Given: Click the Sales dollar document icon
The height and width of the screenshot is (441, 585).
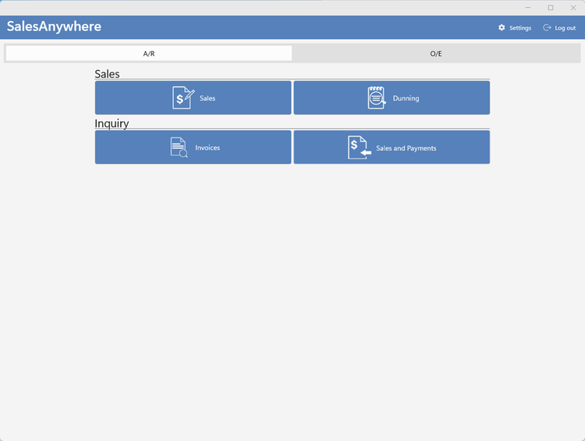Looking at the screenshot, I should coord(183,98).
